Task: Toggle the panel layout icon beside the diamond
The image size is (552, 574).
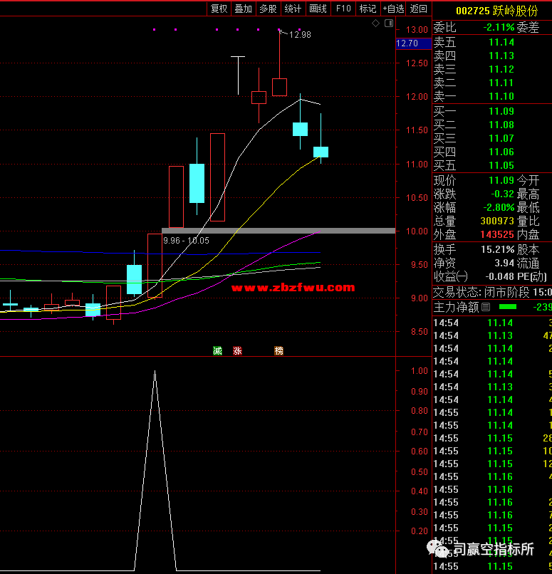Action: coord(388,24)
